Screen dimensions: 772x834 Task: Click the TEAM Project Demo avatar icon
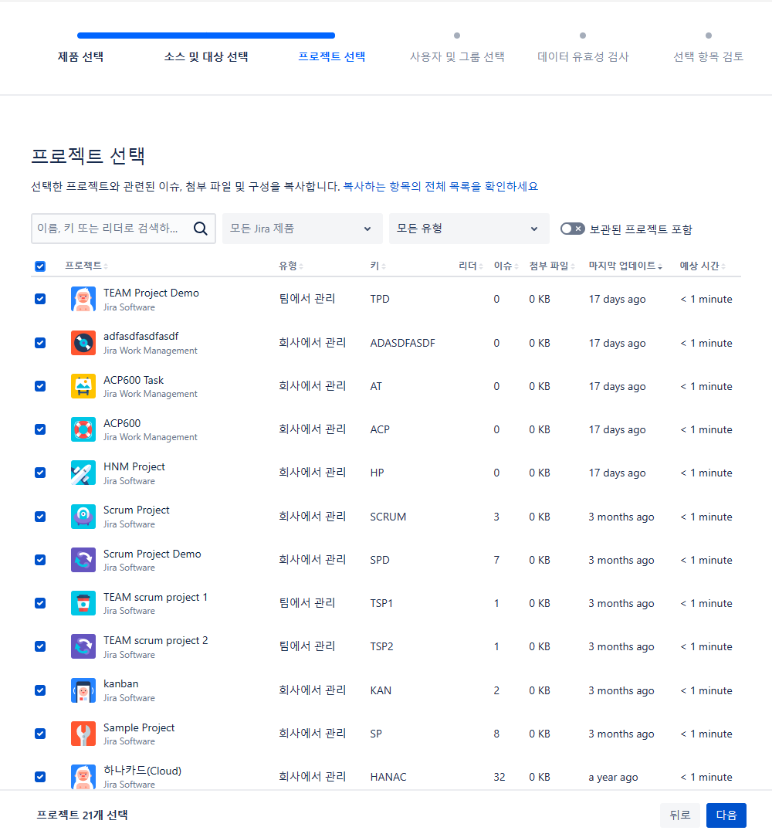point(83,299)
